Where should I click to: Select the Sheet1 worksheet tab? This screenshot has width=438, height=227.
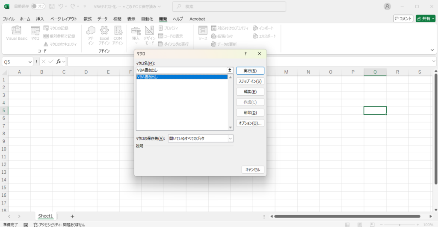pos(45,216)
